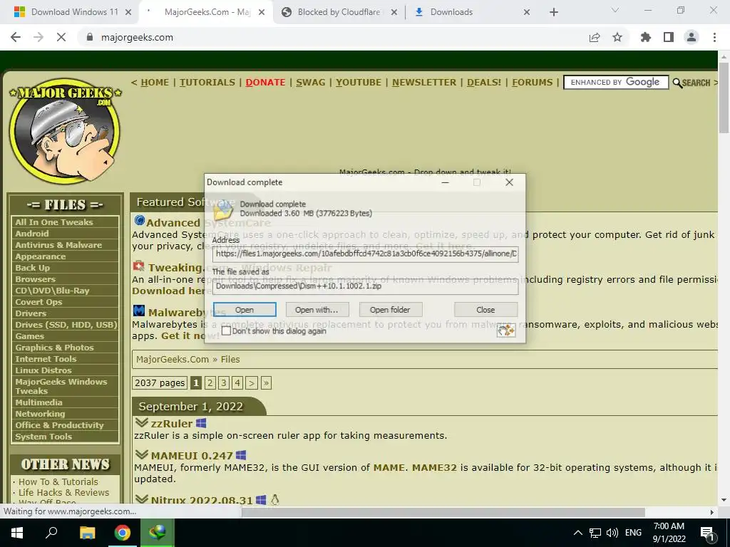The image size is (730, 547).
Task: Click the 'file saved as' path field
Action: click(x=366, y=286)
